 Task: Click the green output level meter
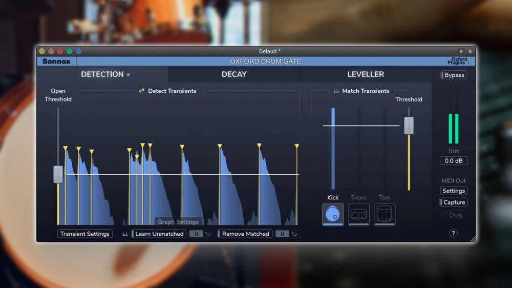[454, 129]
